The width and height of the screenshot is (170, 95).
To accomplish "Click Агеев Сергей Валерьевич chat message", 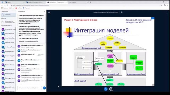I will 31,65.
